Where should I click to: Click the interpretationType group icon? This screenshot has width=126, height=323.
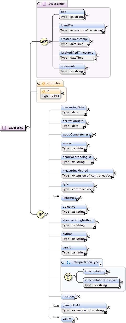[x=68, y=262]
